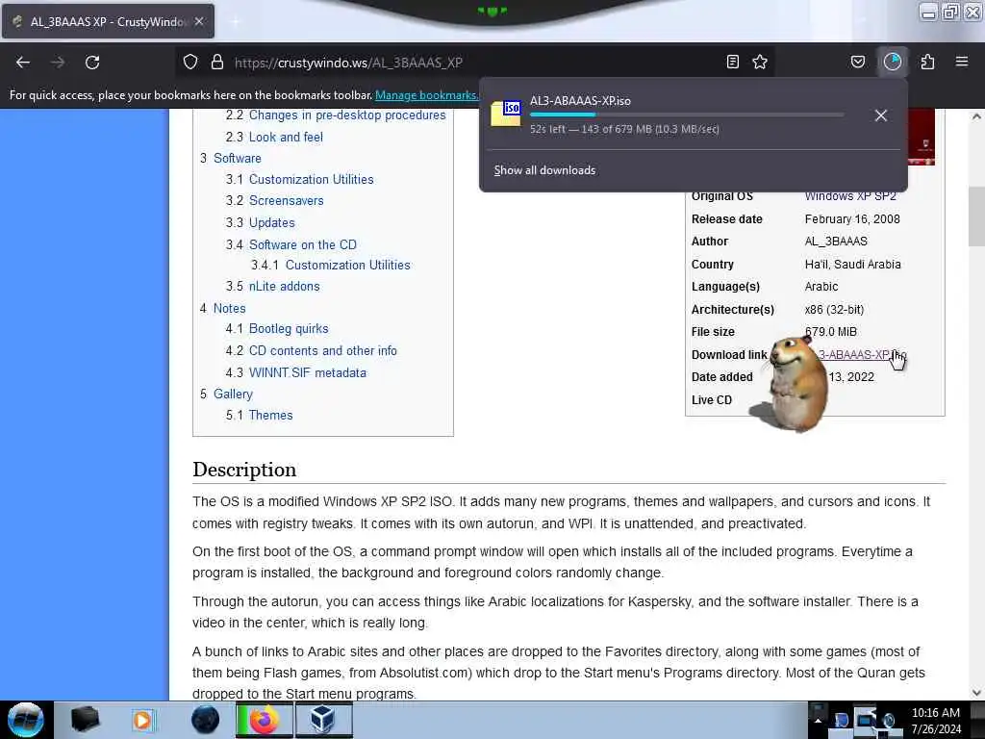This screenshot has height=739, width=985.
Task: Select author value AL_3BAAAS
Action: 836,242
